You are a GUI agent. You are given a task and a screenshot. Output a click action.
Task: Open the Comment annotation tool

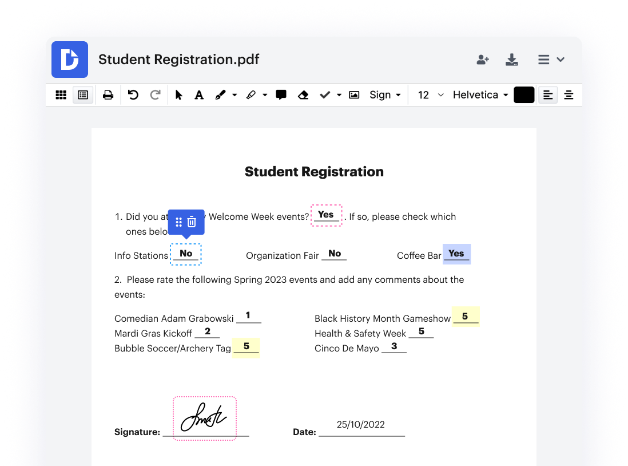coord(281,95)
